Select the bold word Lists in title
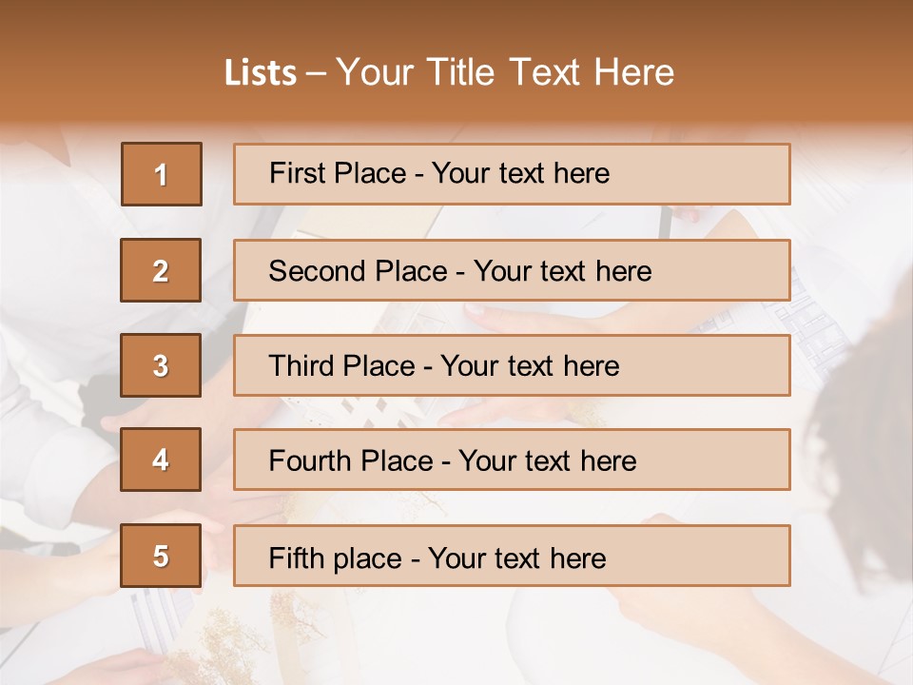Screen dimensions: 913x685 point(260,73)
